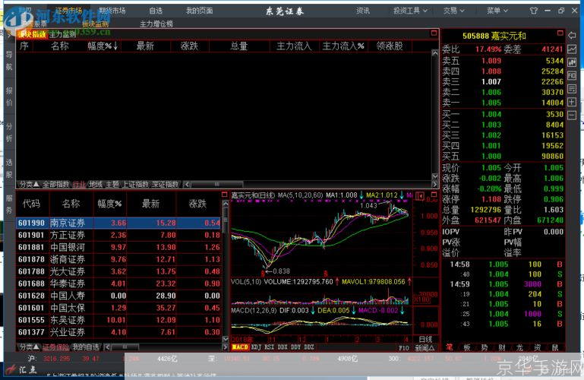Switch indicator to DDX
Image resolution: width=584 pixels, height=380 pixels.
click(x=283, y=347)
